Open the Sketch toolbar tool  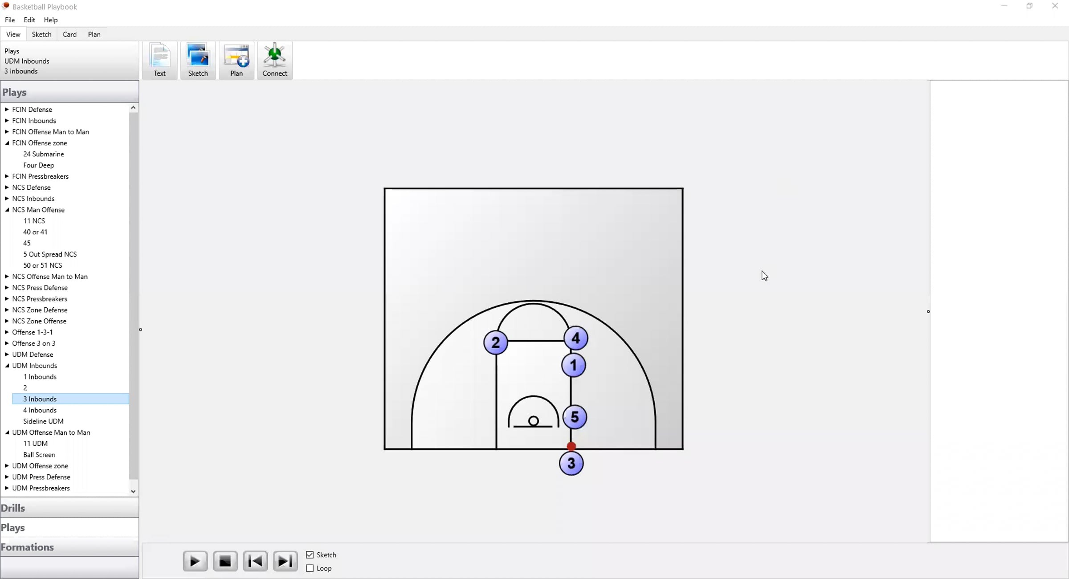pos(198,60)
